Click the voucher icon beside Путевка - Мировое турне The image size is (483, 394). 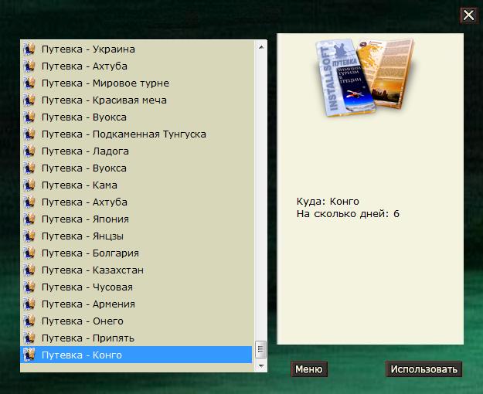click(x=29, y=83)
